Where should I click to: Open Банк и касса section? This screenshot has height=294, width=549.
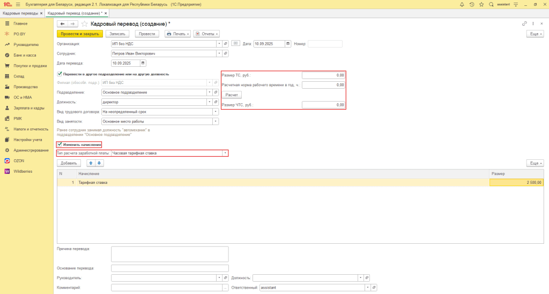pos(25,55)
